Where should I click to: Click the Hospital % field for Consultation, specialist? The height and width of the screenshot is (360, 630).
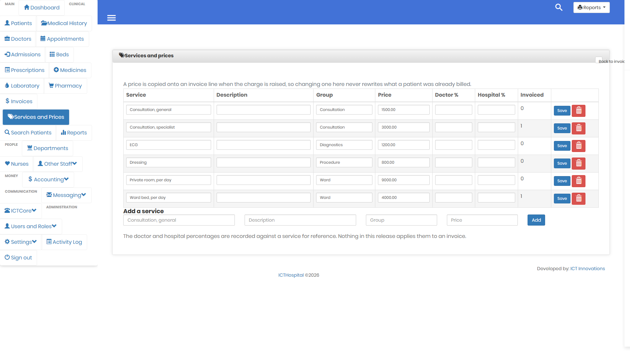(x=496, y=127)
